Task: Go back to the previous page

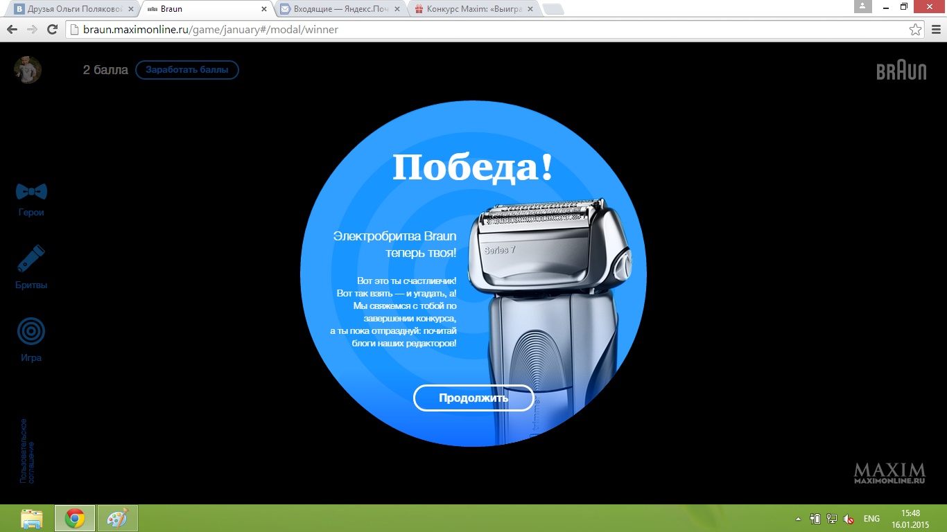Action: click(x=12, y=30)
